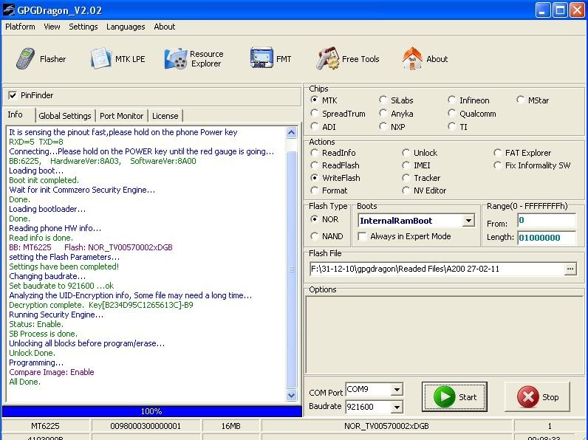Viewport: 588px width, 440px height.
Task: Switch to the License tab
Action: click(x=165, y=116)
